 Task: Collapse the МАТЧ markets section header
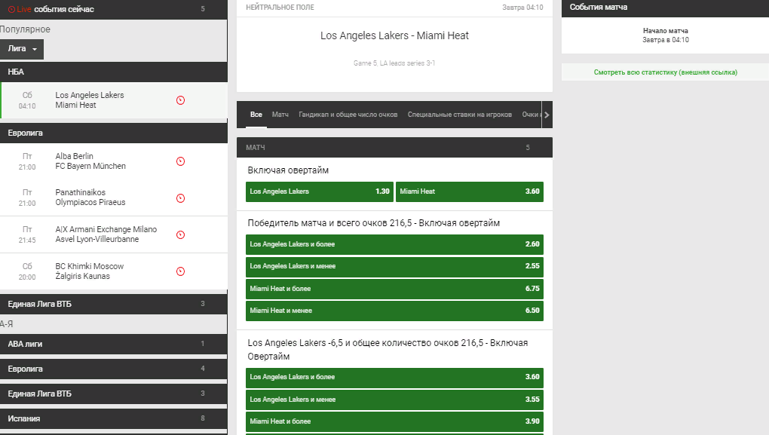[394, 147]
